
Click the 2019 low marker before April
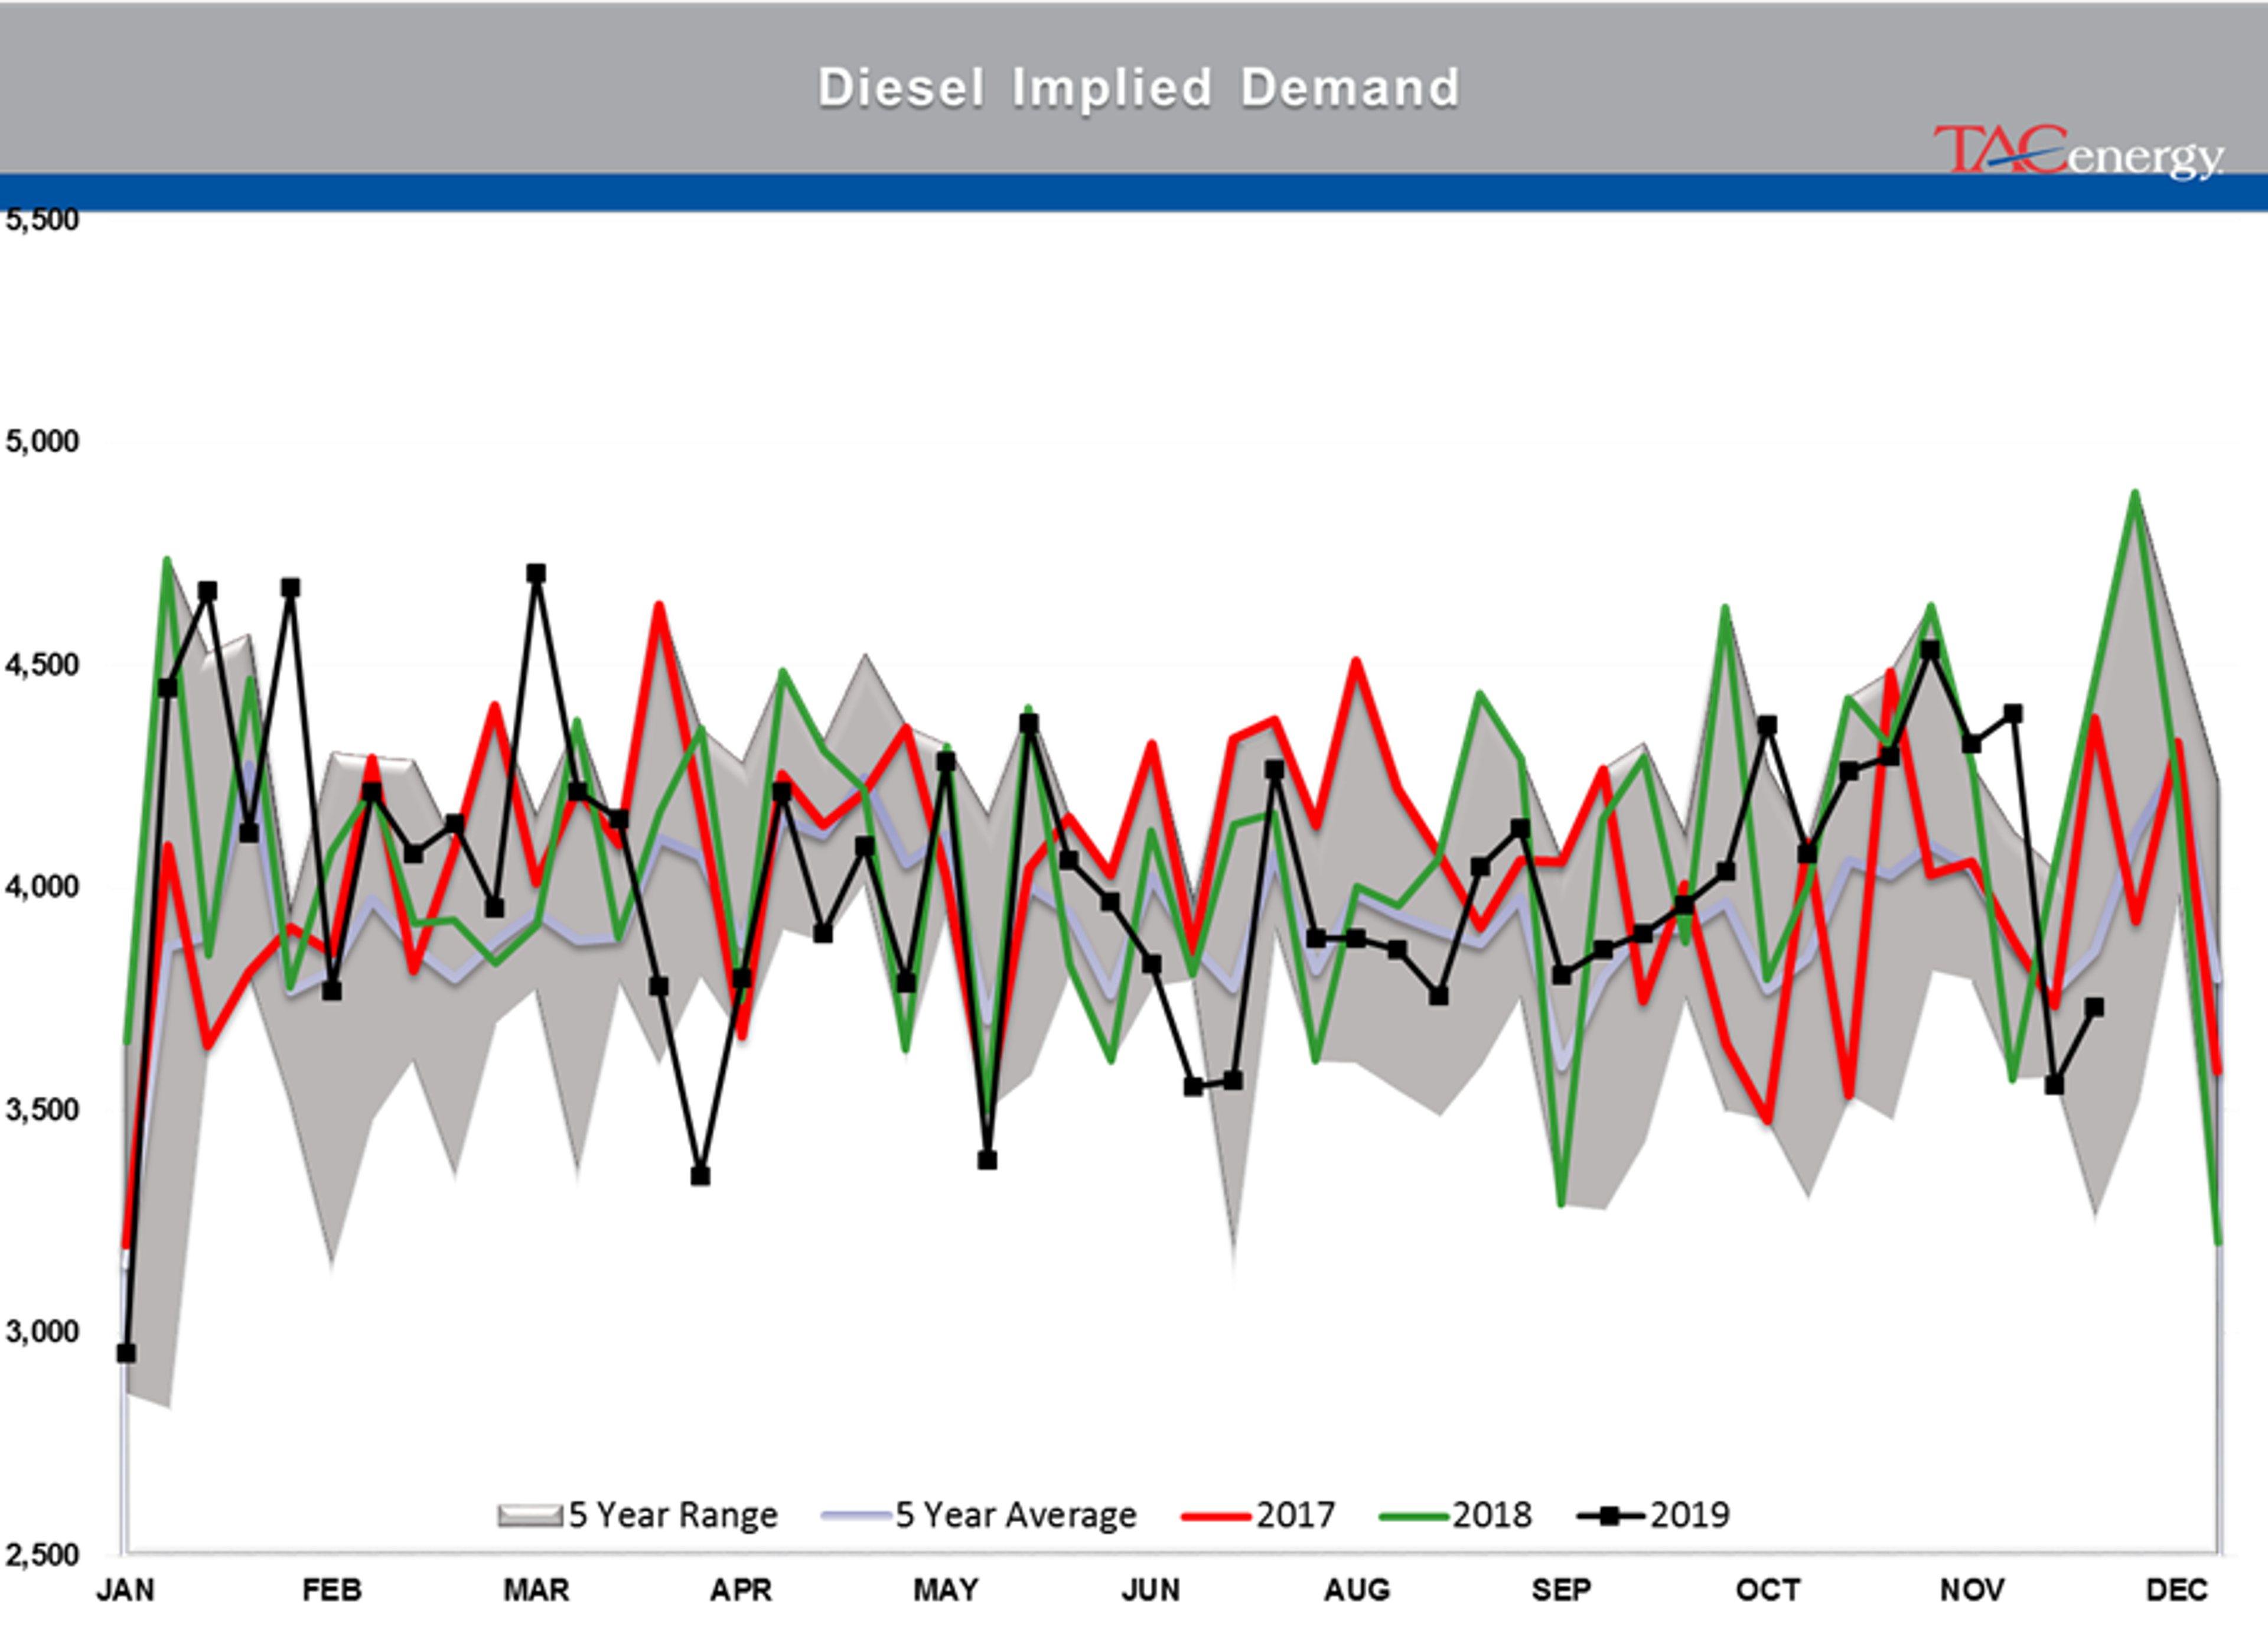coord(700,1176)
